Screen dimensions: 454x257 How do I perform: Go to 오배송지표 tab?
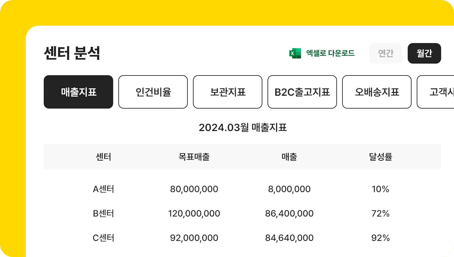click(x=377, y=92)
